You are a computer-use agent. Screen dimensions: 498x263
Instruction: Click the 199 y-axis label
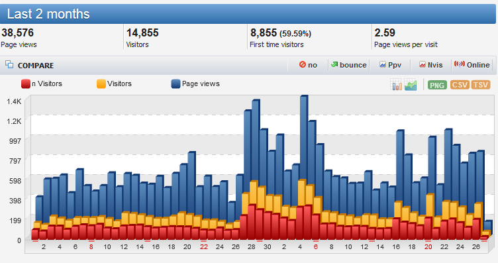[16, 221]
